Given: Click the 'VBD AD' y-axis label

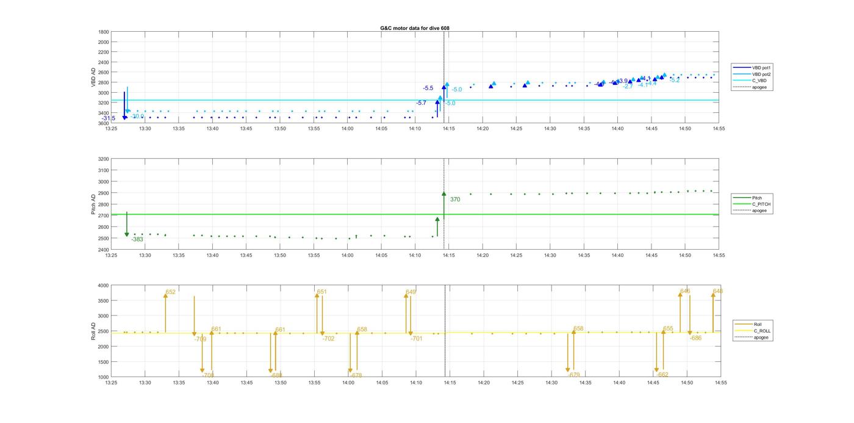Looking at the screenshot, I should (94, 78).
